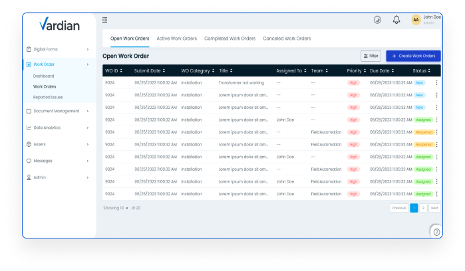Expand the Document Management chevron
The height and width of the screenshot is (271, 465).
pos(88,111)
